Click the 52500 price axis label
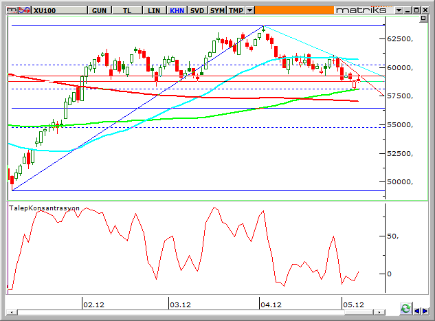The image size is (435, 321). (400, 153)
